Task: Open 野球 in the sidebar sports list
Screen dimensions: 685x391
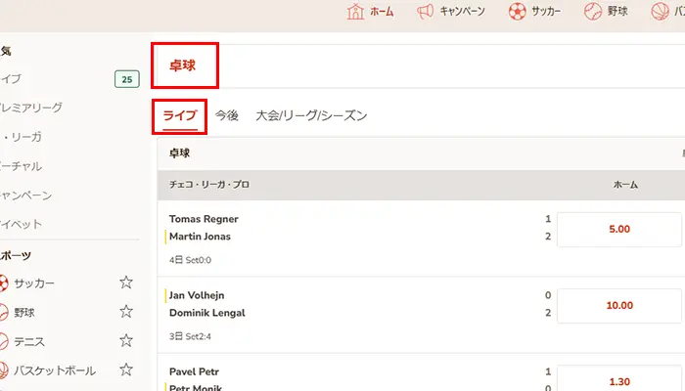Action: coord(24,313)
